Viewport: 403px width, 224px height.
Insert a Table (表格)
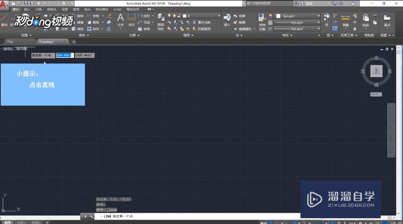(x=144, y=29)
